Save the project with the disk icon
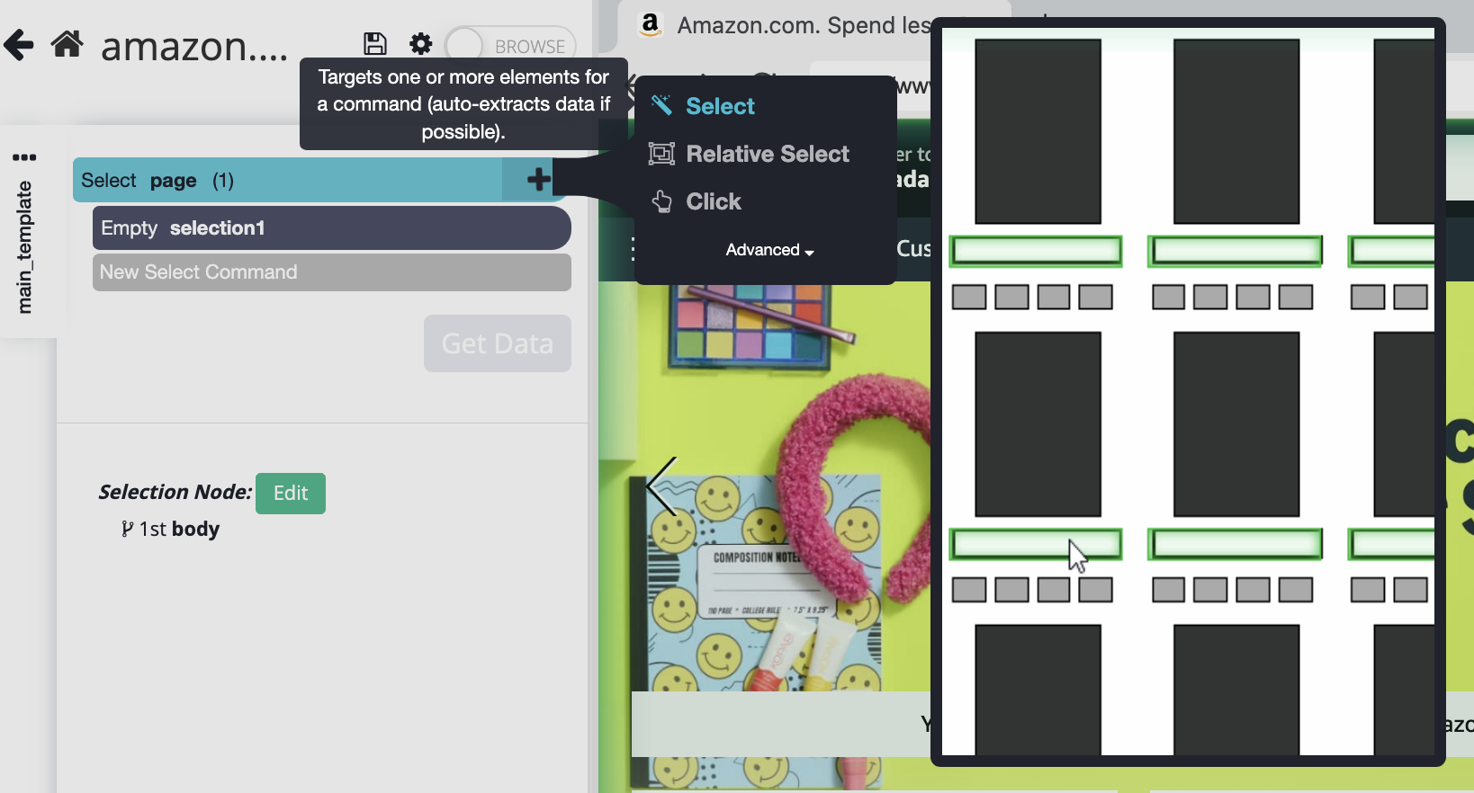Screen dimensions: 1474x793 tap(374, 44)
